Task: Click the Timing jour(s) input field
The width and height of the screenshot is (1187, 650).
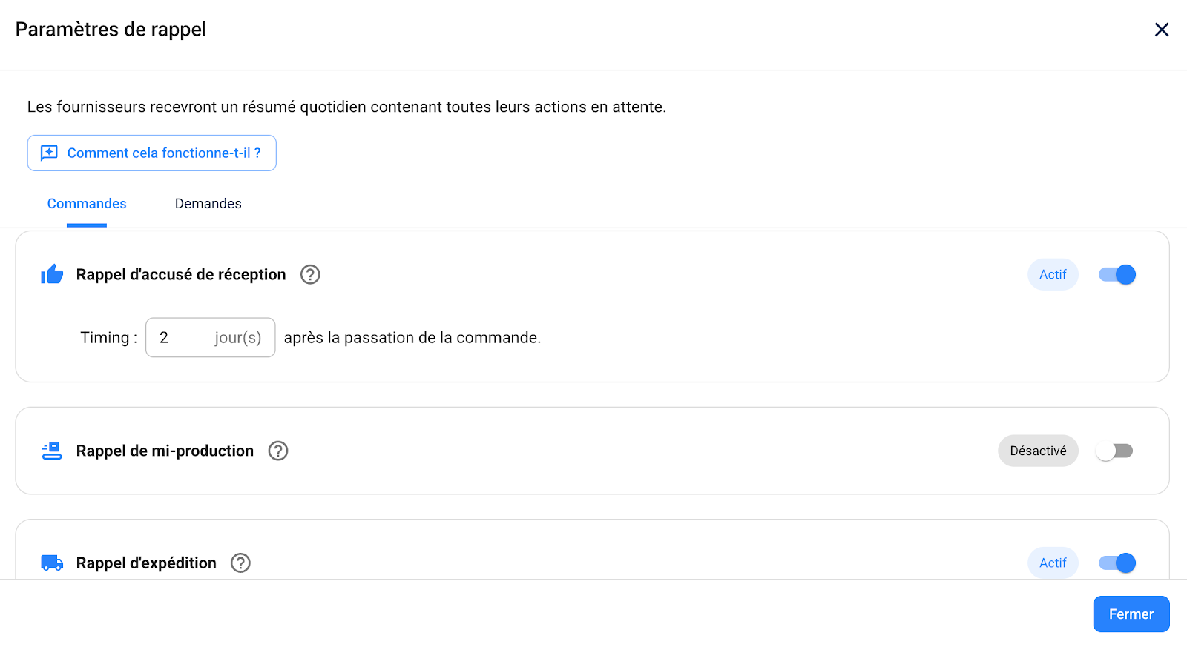Action: [x=178, y=337]
